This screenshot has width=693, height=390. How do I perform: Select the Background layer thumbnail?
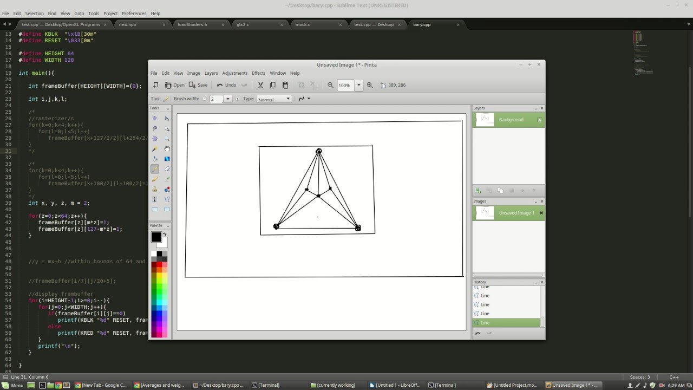coord(485,120)
